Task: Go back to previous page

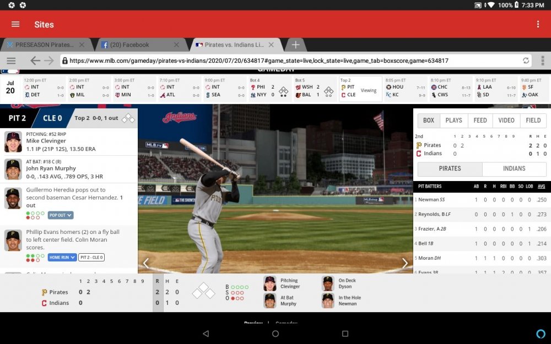Action: [x=35, y=61]
